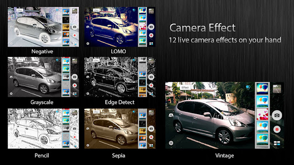Open grid mode icon in Sepia preview
The image size is (294, 165).
coord(151,145)
